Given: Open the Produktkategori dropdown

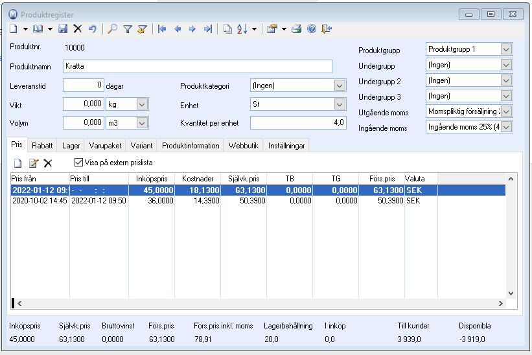Looking at the screenshot, I should (340, 86).
